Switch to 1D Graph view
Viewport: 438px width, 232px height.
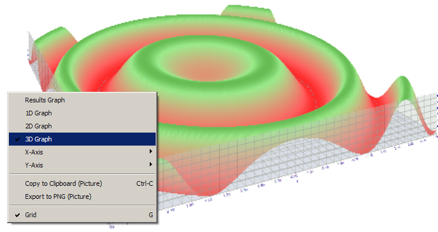tap(82, 113)
